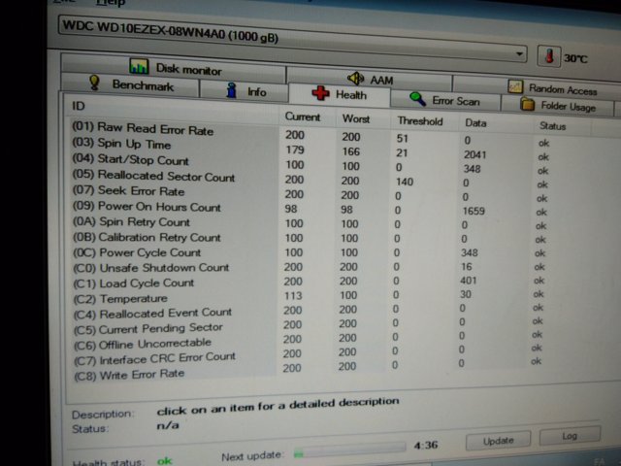The width and height of the screenshot is (621, 466).
Task: Click the Disk monitor chart icon
Action: [140, 68]
